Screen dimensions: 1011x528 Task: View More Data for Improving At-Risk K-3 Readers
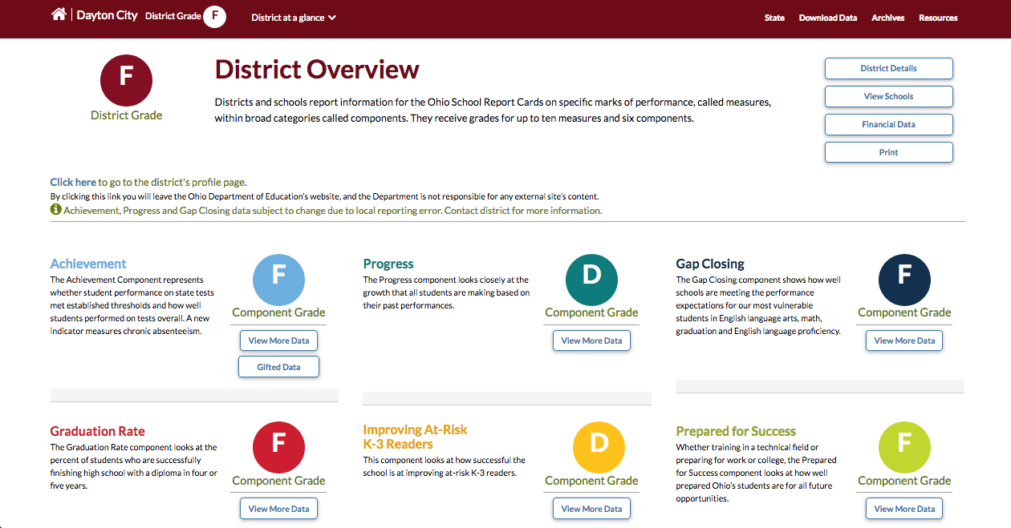tap(591, 509)
